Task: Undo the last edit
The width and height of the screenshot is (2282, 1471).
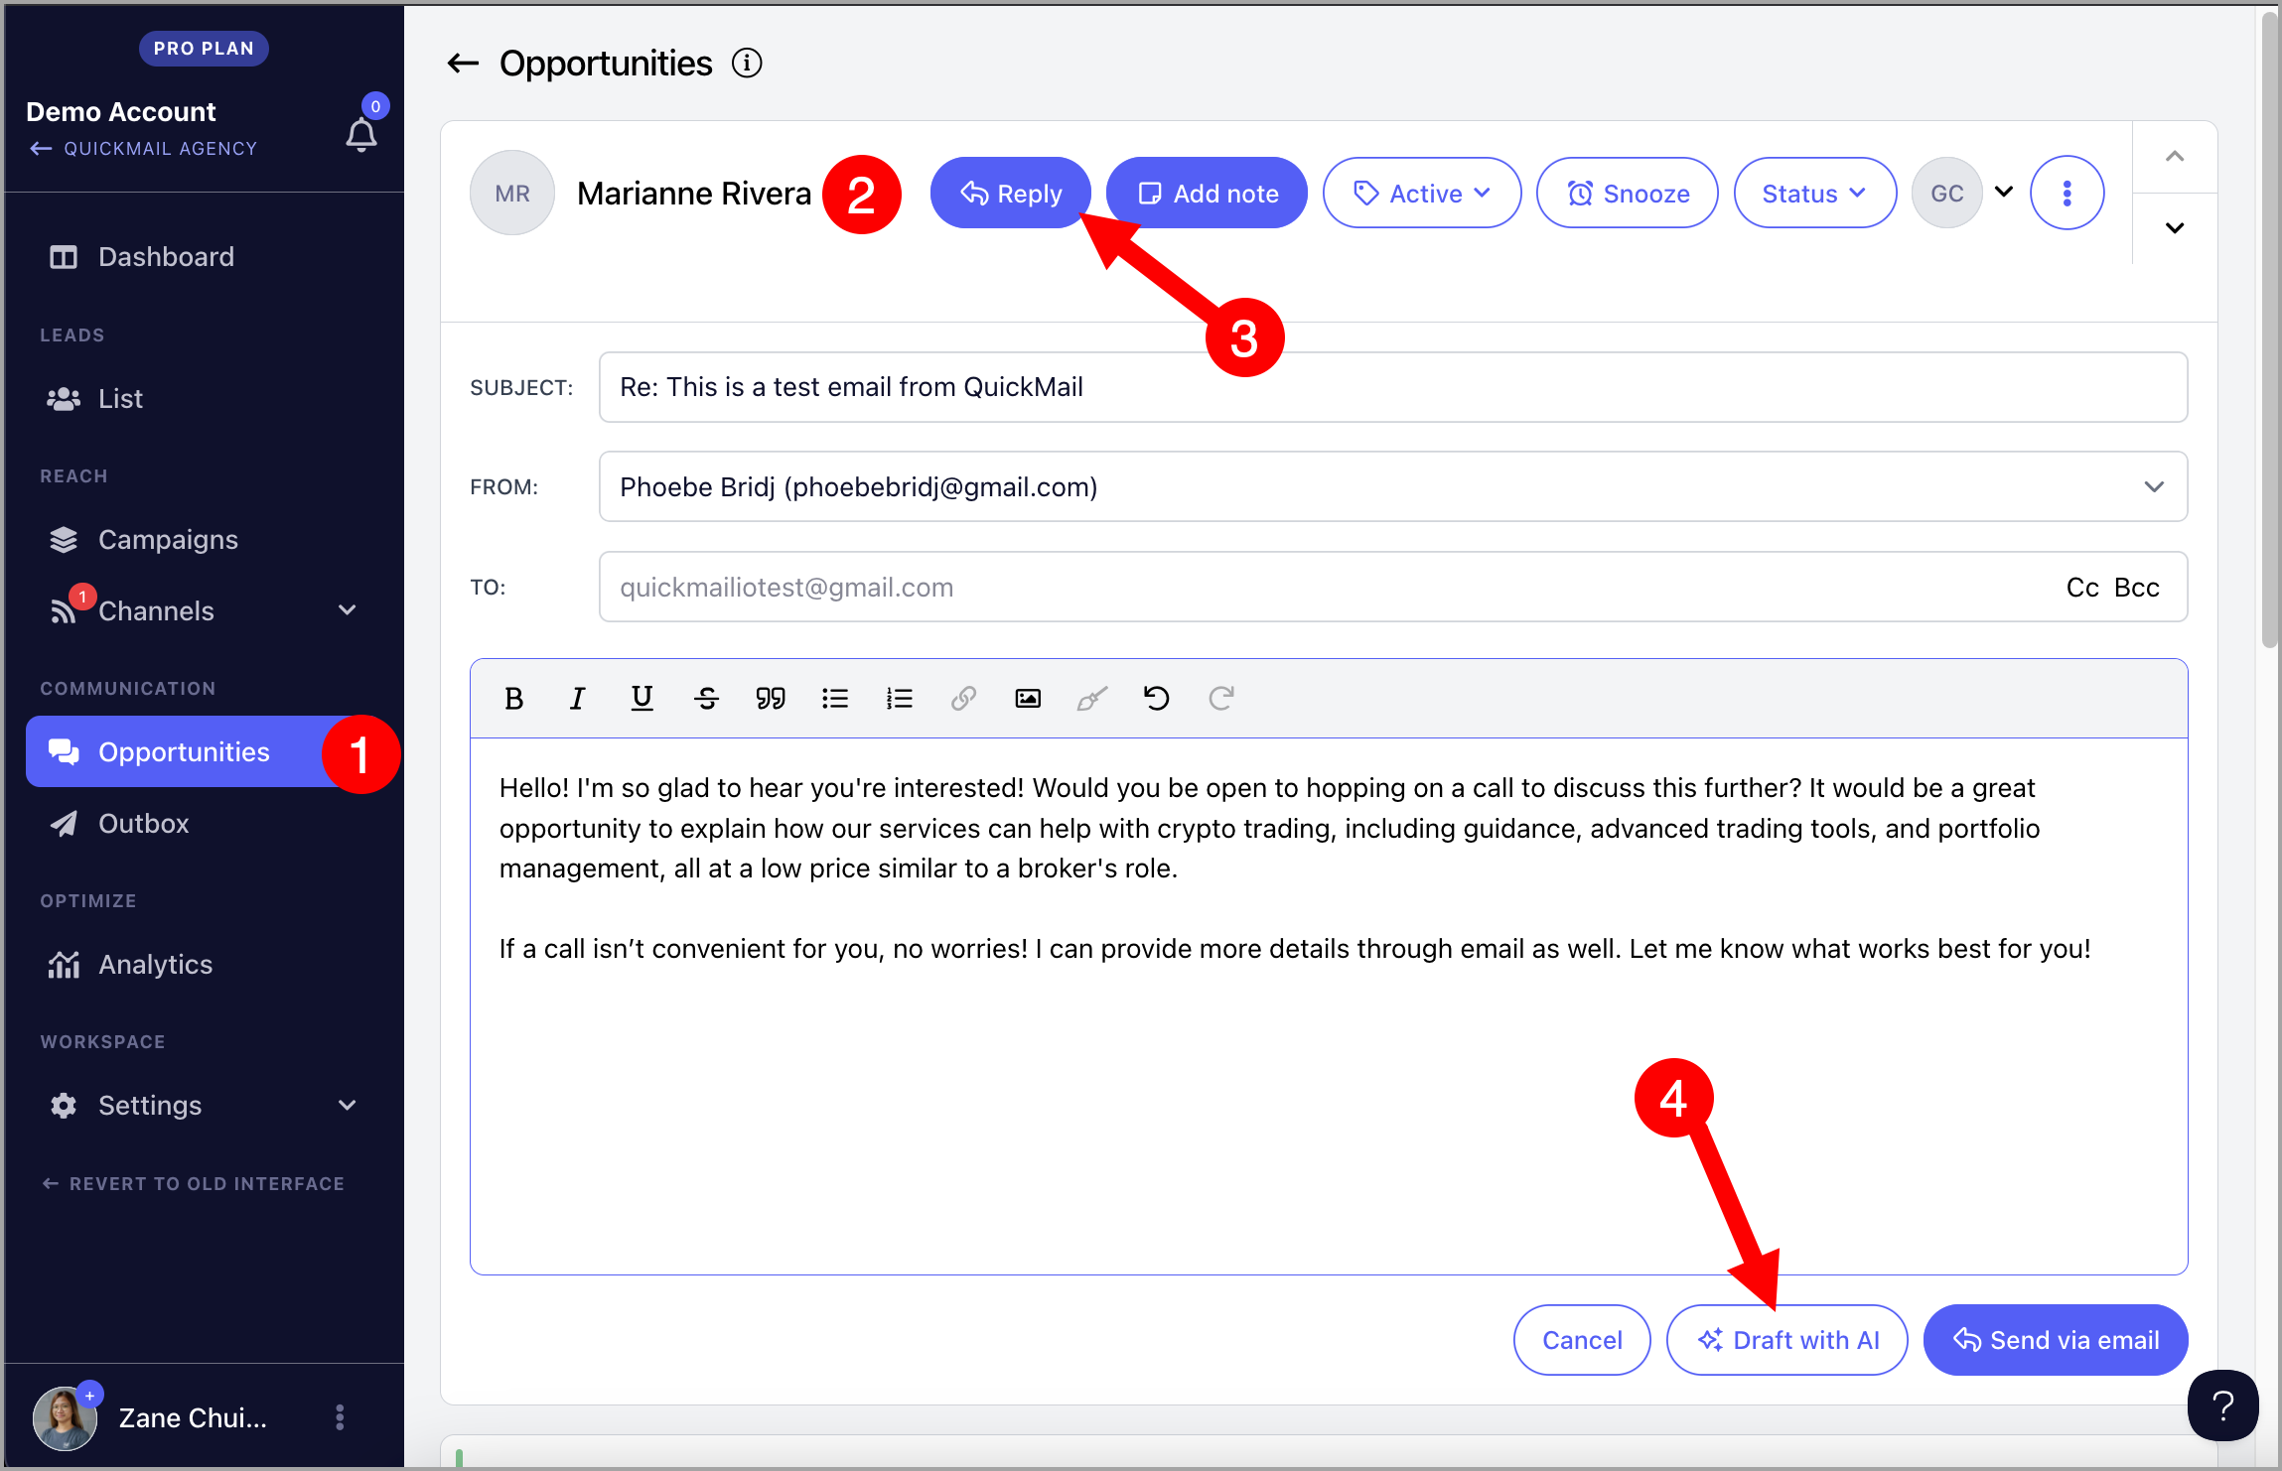Action: pyautogui.click(x=1157, y=699)
